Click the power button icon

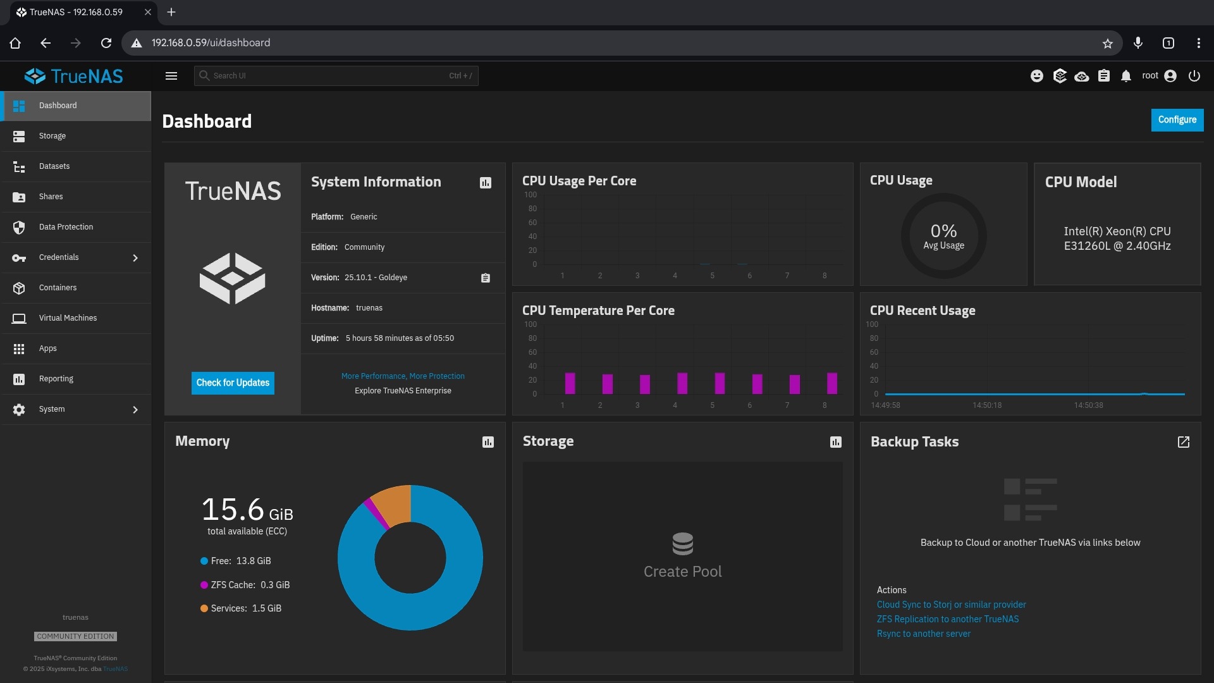(1194, 76)
